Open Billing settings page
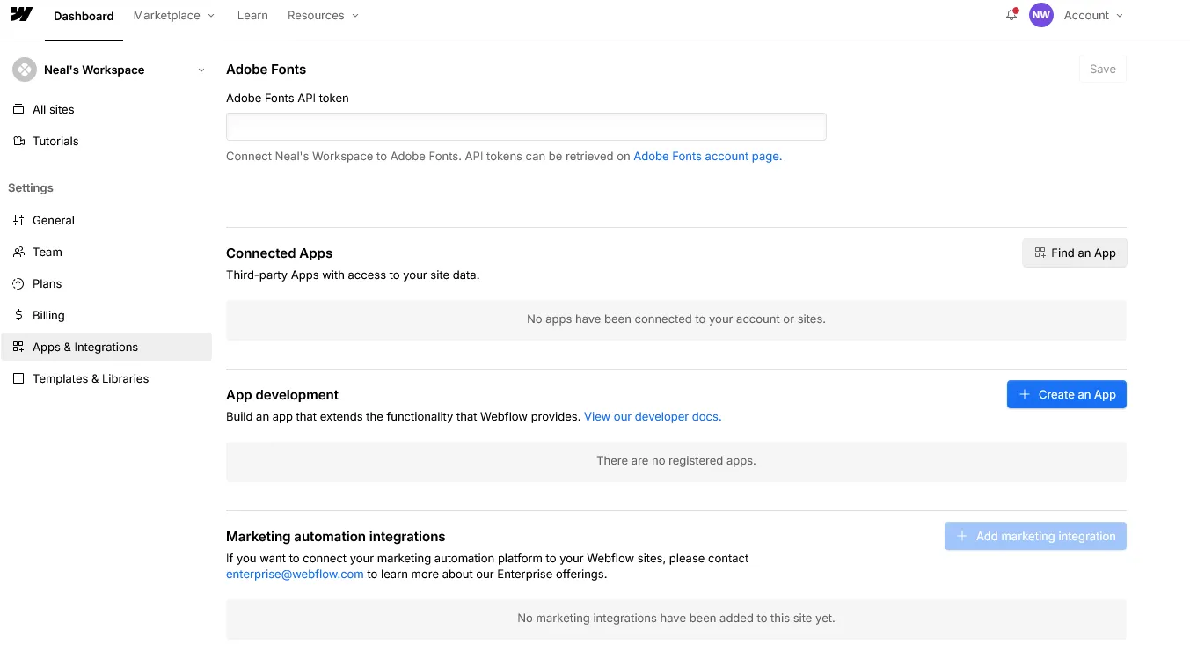This screenshot has height=667, width=1190. pyautogui.click(x=48, y=315)
